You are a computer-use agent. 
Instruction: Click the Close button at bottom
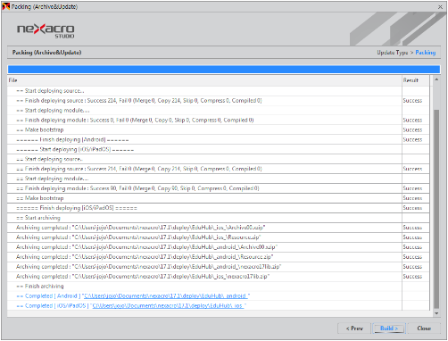coord(424,329)
